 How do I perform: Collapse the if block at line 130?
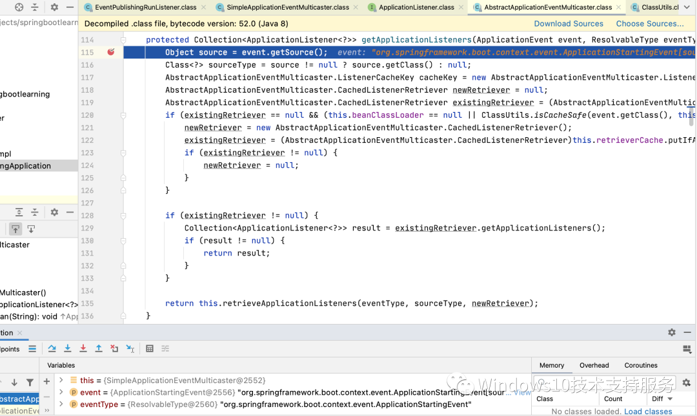(x=123, y=241)
